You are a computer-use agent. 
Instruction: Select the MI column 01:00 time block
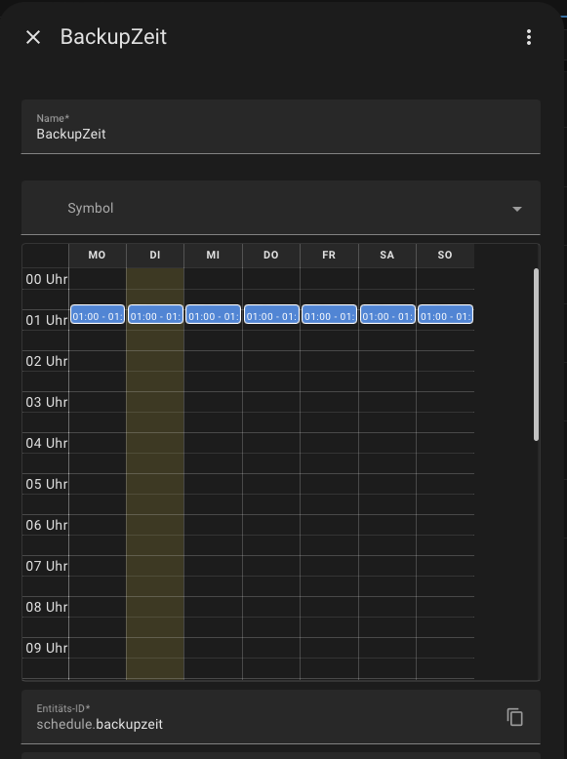(x=213, y=314)
